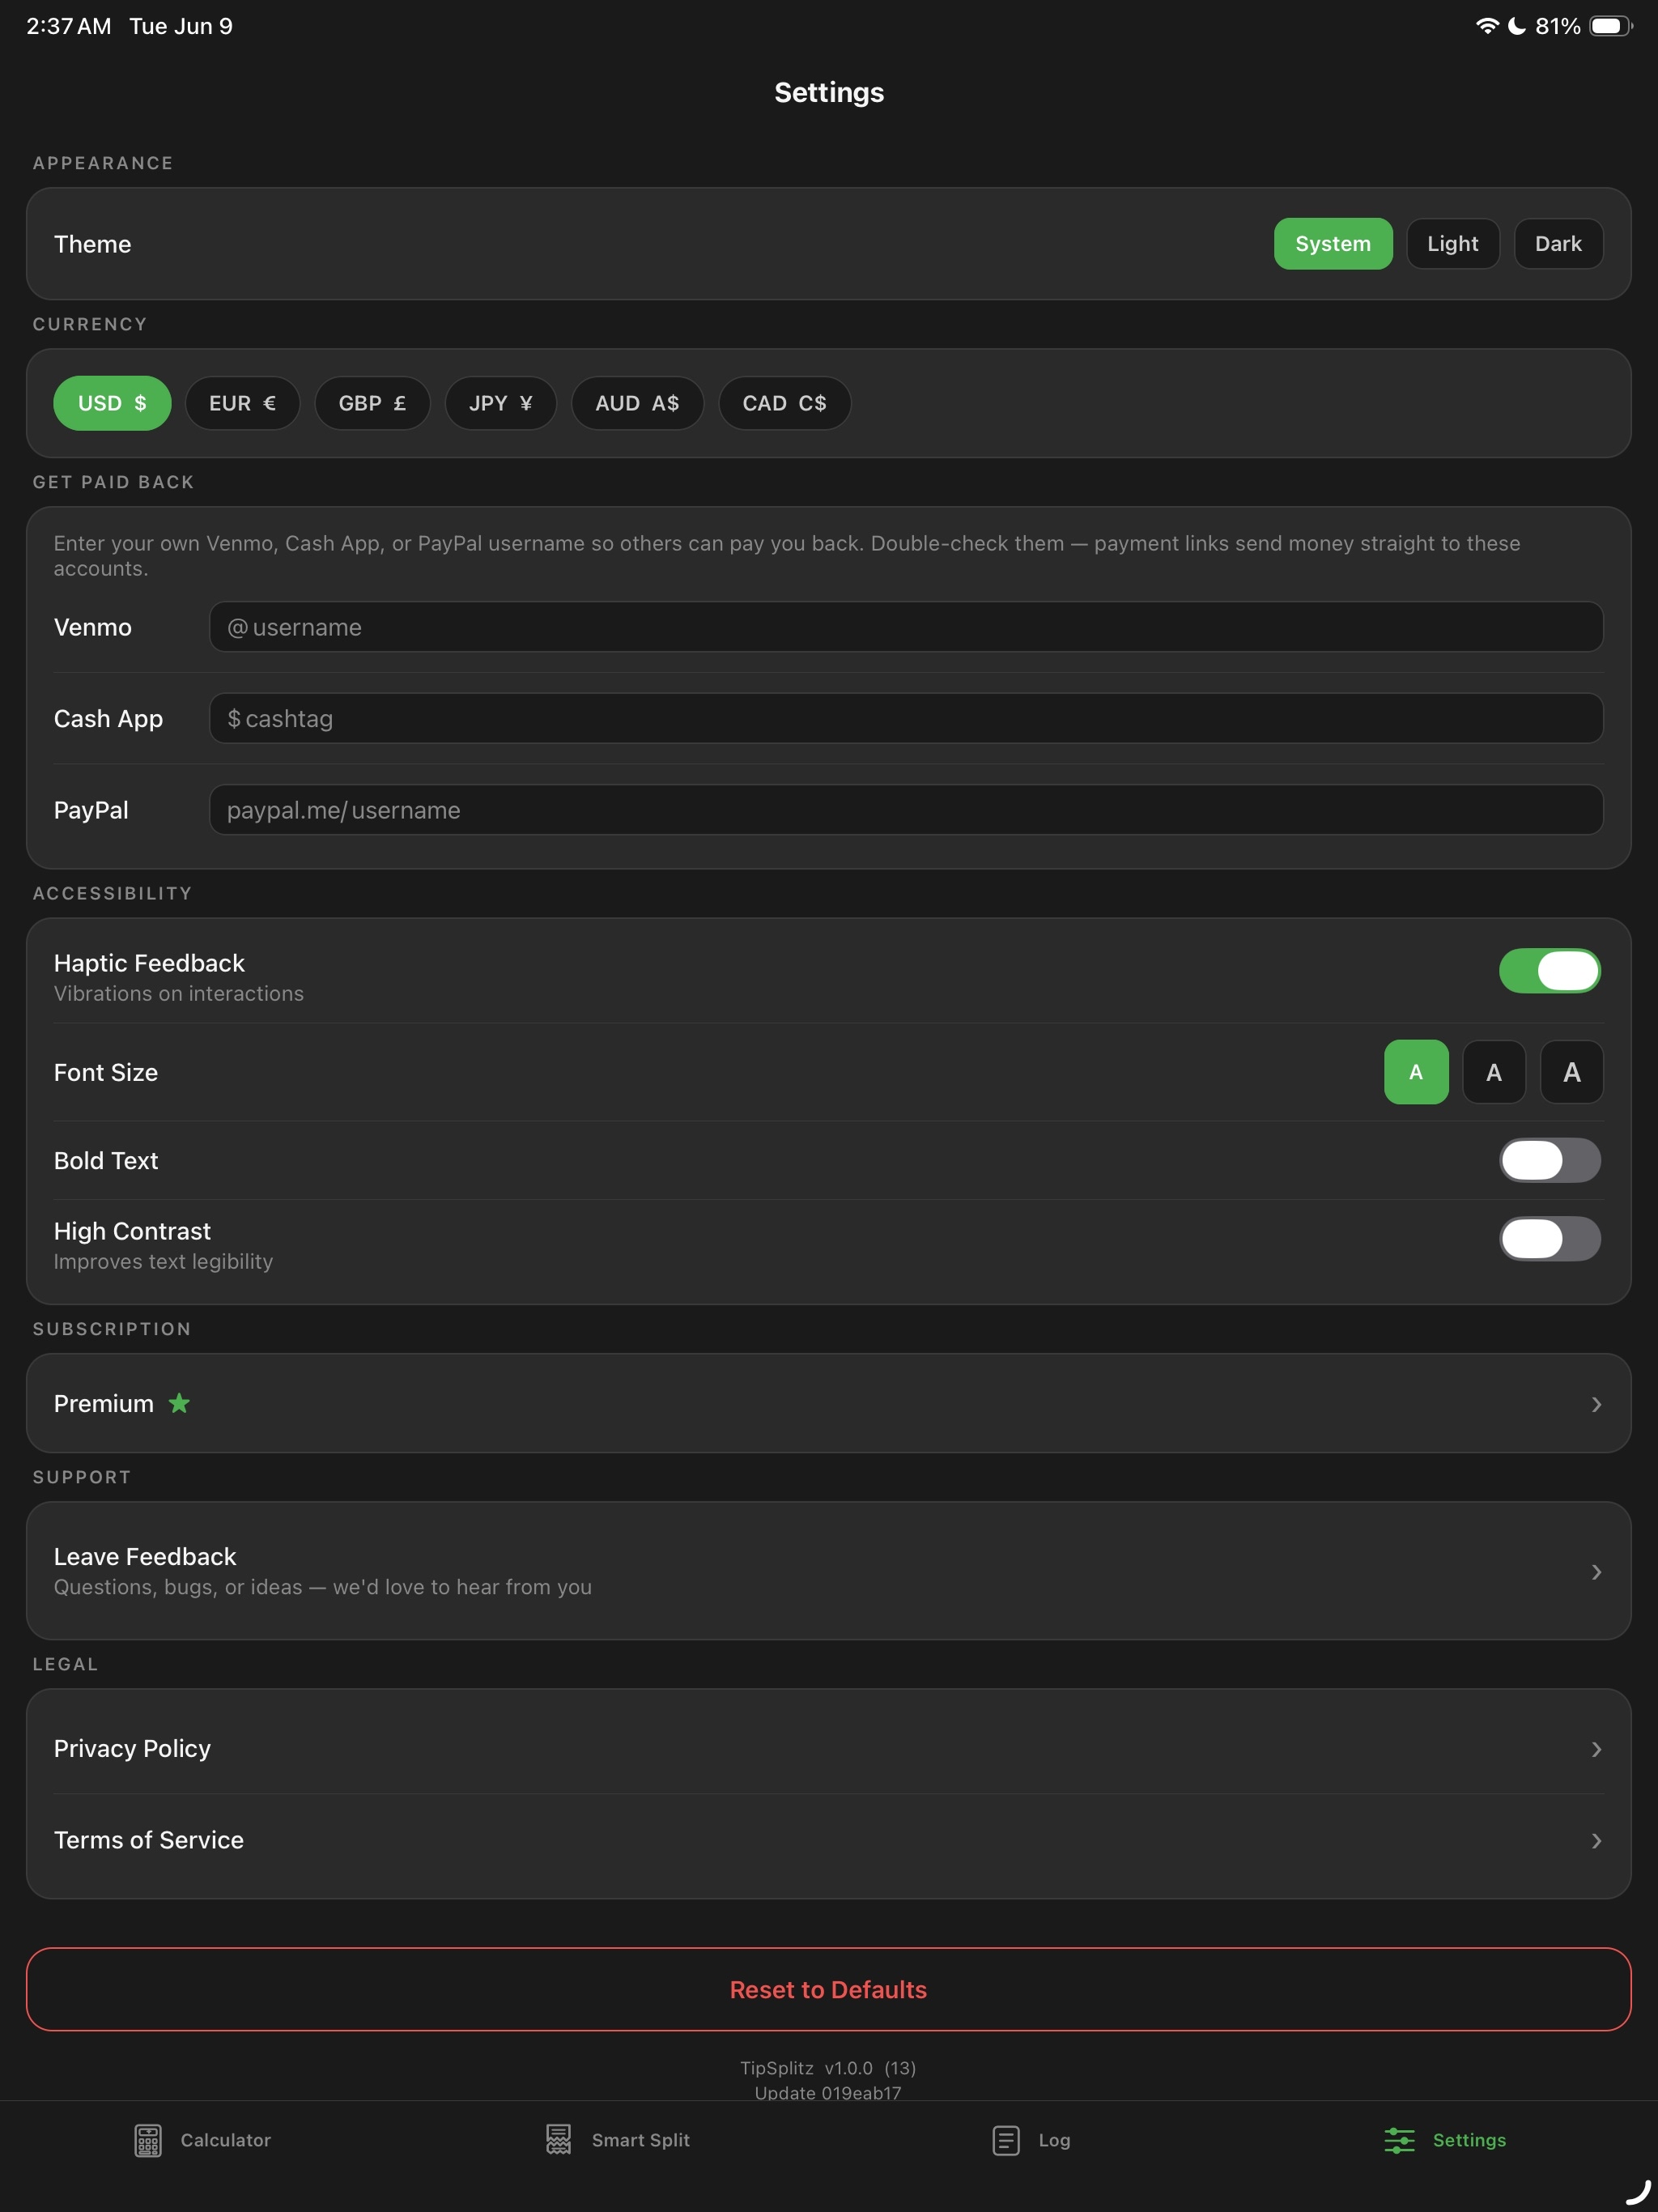Choose the medium font size A
1658x2212 pixels.
pyautogui.click(x=1493, y=1072)
